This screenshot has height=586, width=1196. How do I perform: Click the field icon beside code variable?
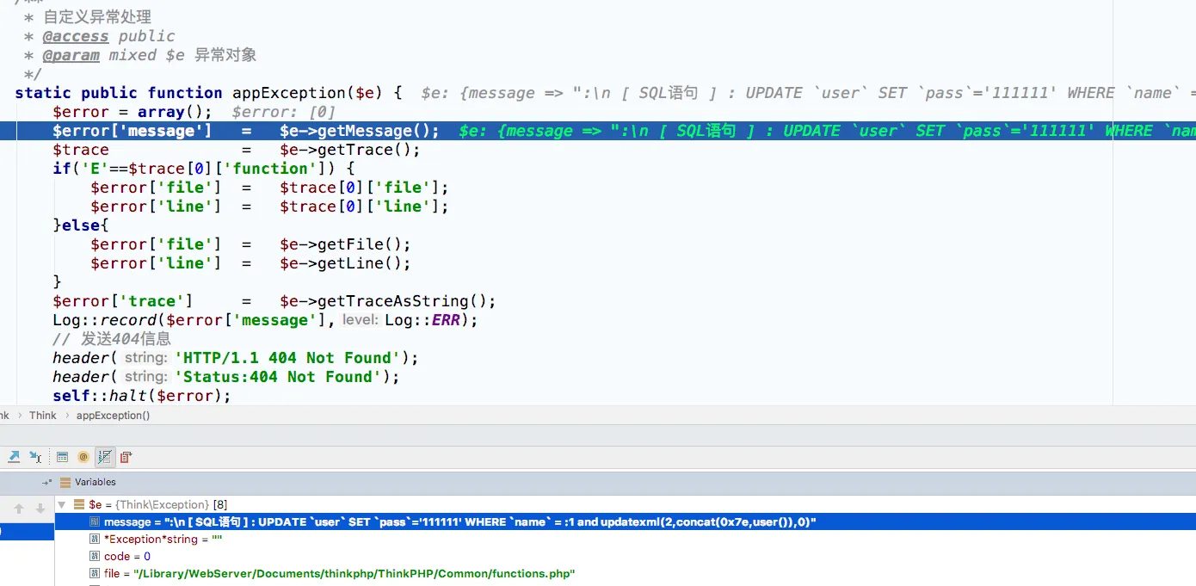pos(95,557)
